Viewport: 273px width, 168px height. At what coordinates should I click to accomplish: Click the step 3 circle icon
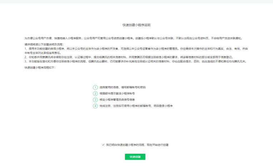coord(95,100)
